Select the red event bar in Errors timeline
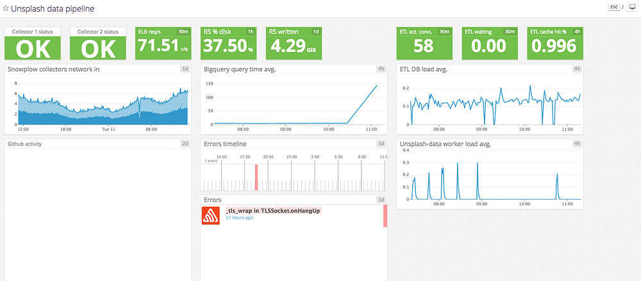The height and width of the screenshot is (281, 641). click(x=256, y=177)
